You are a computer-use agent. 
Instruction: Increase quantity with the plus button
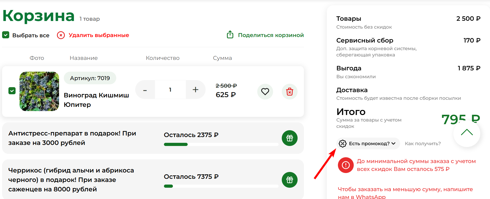tap(195, 90)
